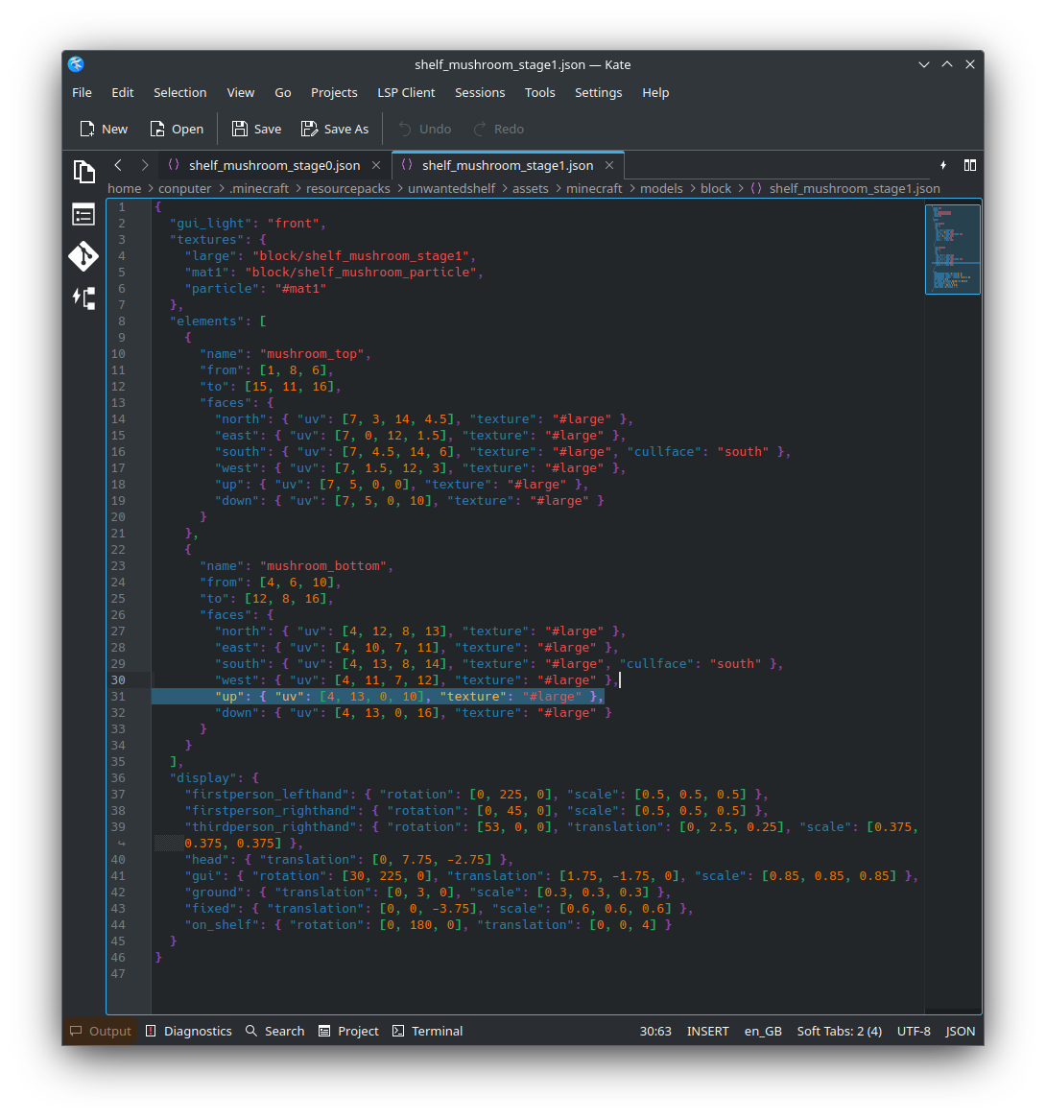1046x1119 pixels.
Task: Click line number 8 in the gutter
Action: tap(121, 321)
